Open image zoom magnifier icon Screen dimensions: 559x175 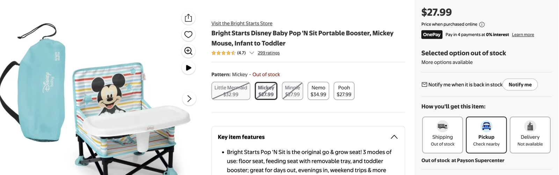coord(188,51)
